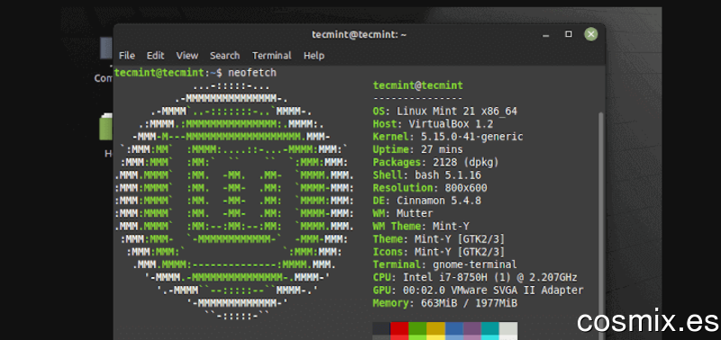
Task: Open the Edit menu
Action: 155,56
